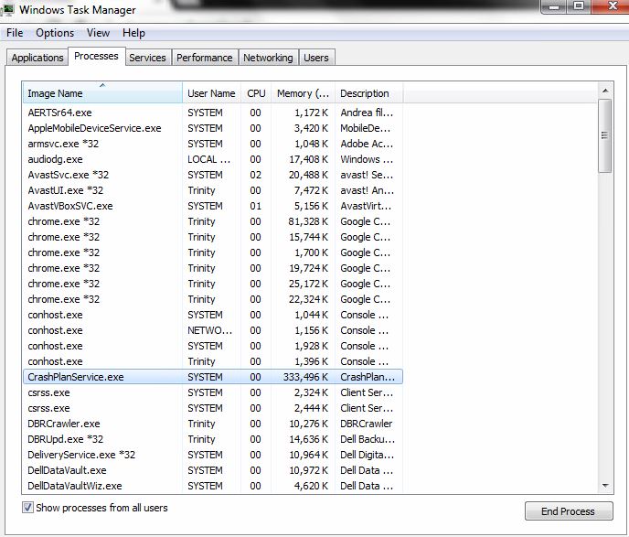Screen dimensions: 629x537
Task: Click CPU value 02 in AvastSvc row
Action: pyautogui.click(x=256, y=175)
